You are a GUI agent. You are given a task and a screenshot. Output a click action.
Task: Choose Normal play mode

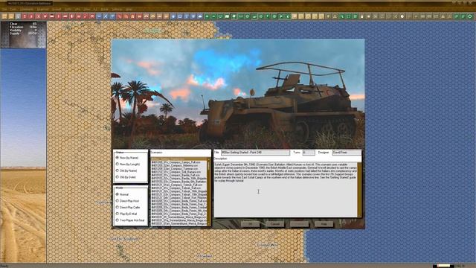click(122, 194)
